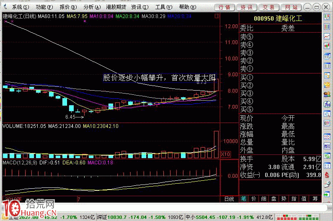Viewport: 333px width, 221px height.
Task: Click the MA30:8.29 indicator label
Action: (153, 16)
